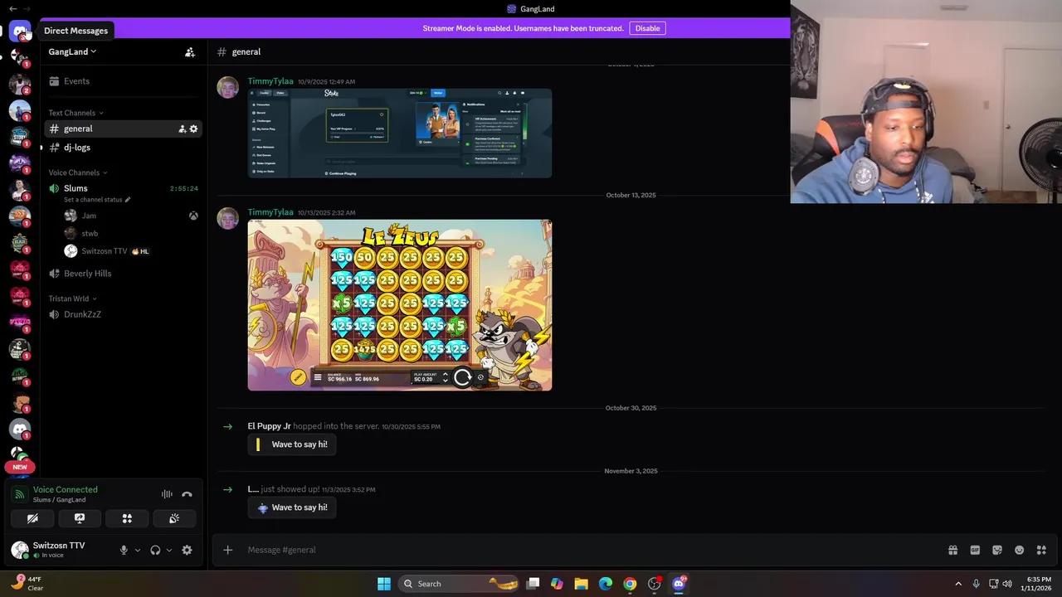Wave to say hi on November 3 join
Image resolution: width=1062 pixels, height=597 pixels.
coord(291,507)
